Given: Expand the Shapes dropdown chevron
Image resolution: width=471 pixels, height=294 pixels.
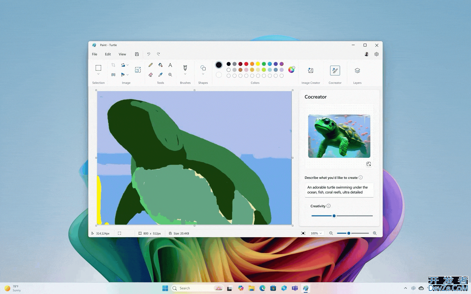Looking at the screenshot, I should pyautogui.click(x=203, y=74).
